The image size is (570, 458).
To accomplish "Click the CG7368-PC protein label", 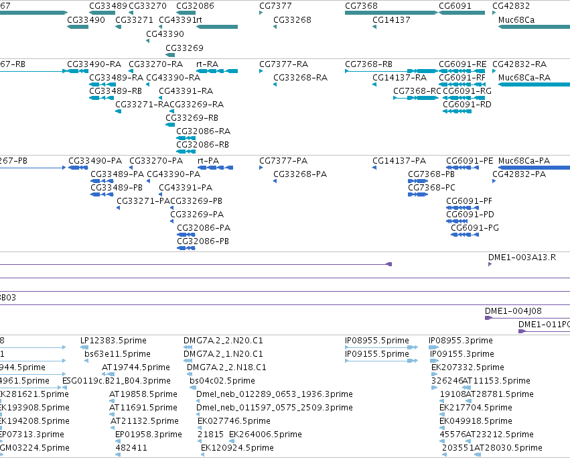I will point(431,188).
